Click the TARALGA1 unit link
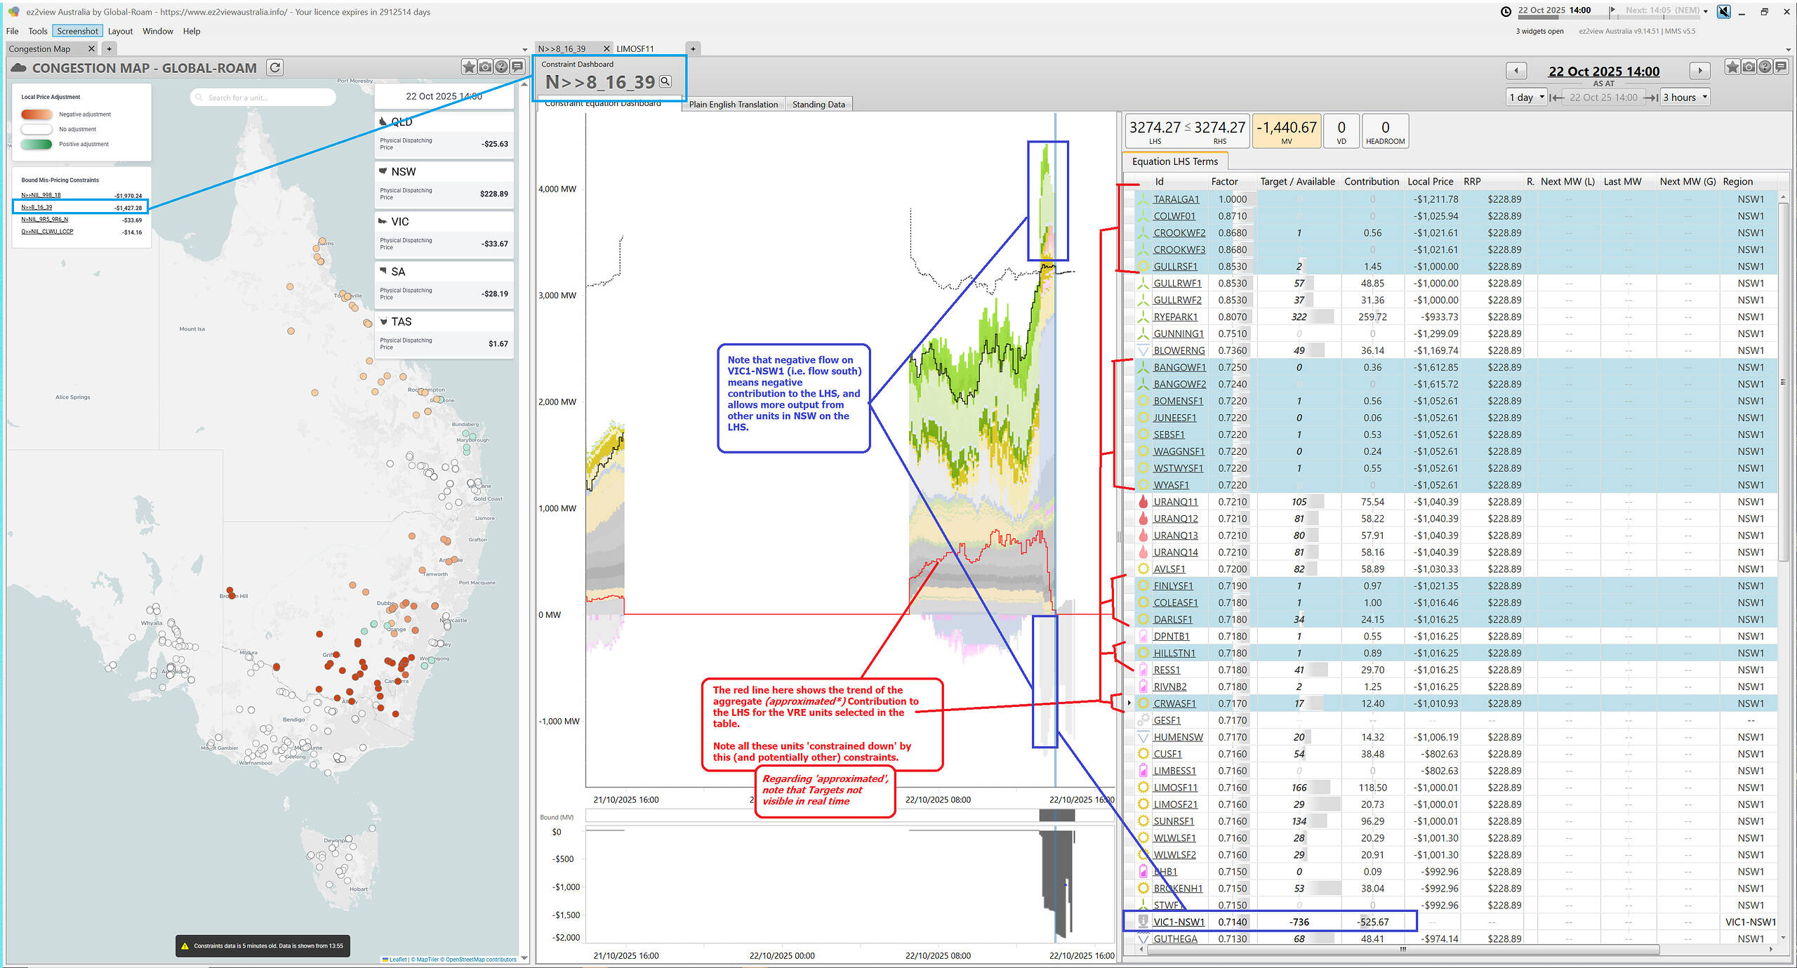The width and height of the screenshot is (1797, 968). pos(1176,199)
